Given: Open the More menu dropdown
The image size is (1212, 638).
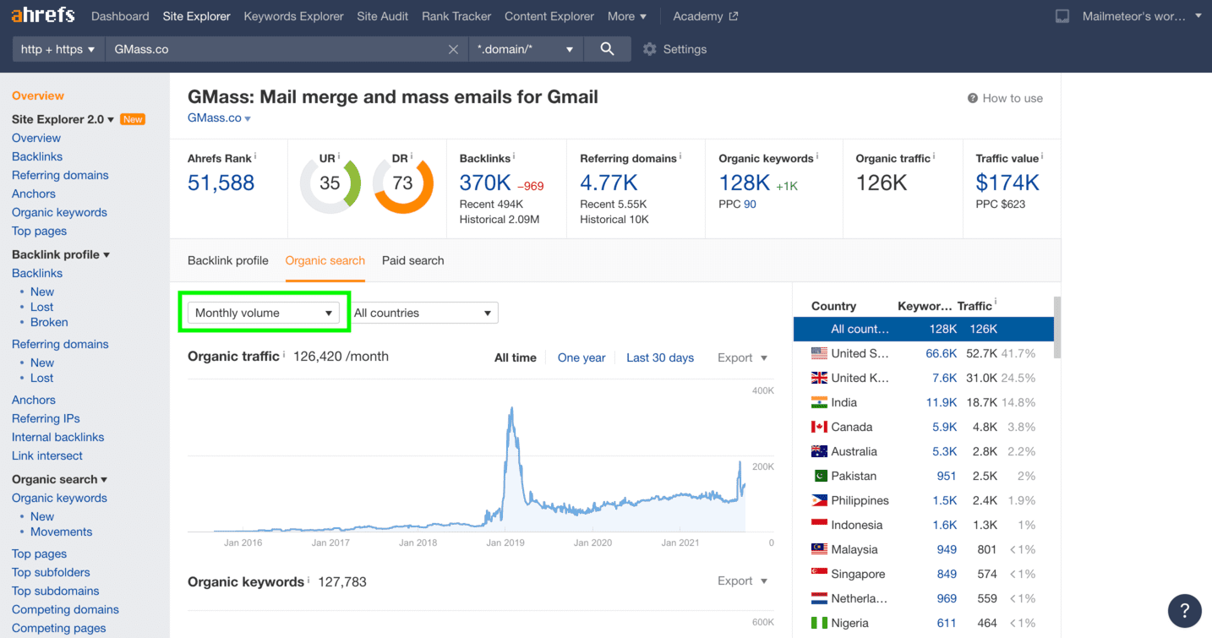Looking at the screenshot, I should click(627, 16).
